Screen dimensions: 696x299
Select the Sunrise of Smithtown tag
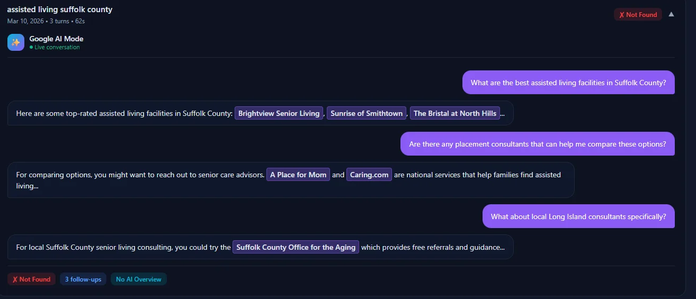[366, 113]
